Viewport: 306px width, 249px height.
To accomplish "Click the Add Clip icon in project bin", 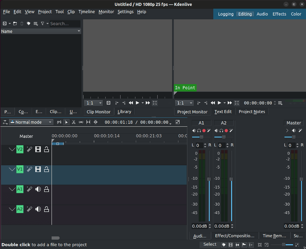I will pyautogui.click(x=5, y=24).
